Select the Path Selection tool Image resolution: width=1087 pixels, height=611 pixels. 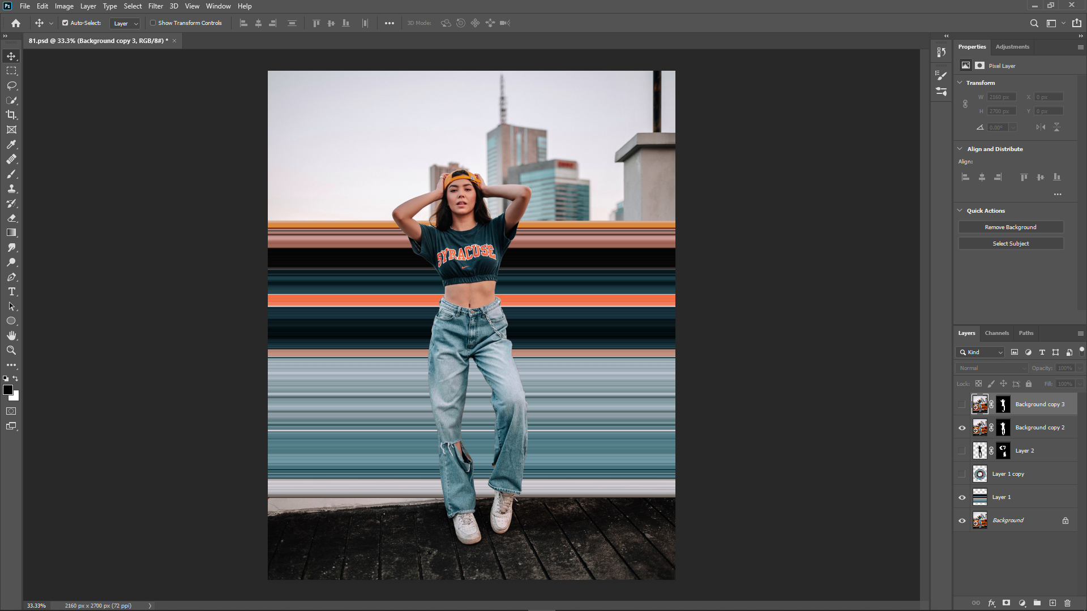pos(11,306)
